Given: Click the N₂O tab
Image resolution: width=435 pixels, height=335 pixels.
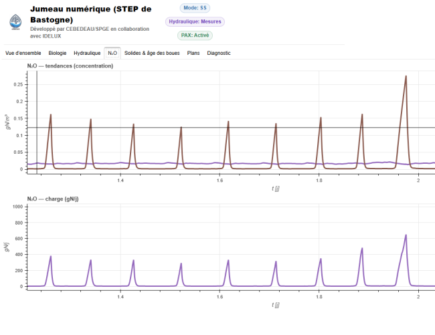Looking at the screenshot, I should (x=112, y=53).
